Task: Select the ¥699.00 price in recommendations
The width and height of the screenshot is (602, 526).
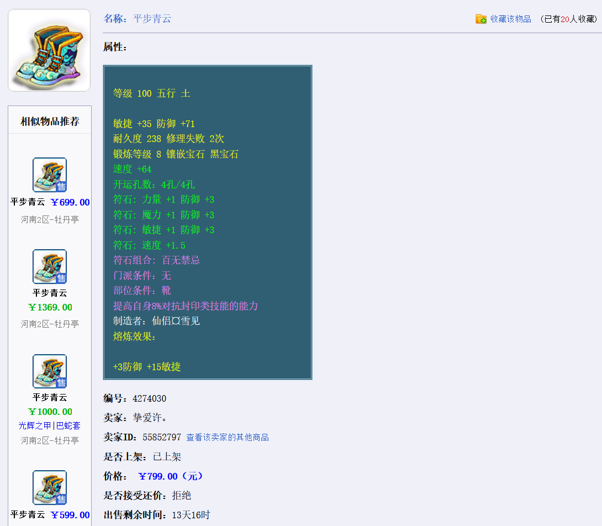Action: 70,202
